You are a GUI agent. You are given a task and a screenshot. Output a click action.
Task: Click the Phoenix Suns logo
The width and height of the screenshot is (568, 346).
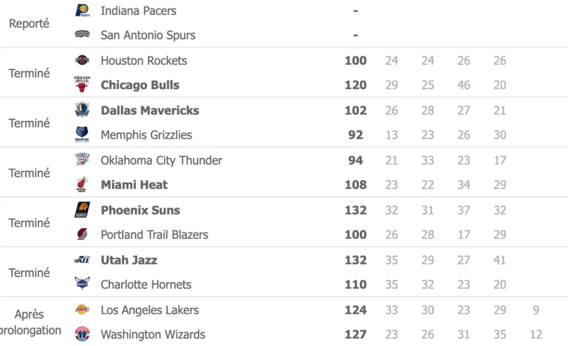pyautogui.click(x=82, y=210)
